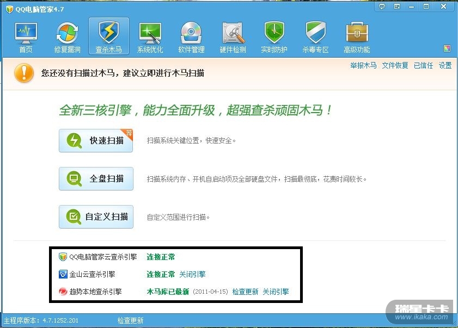458x328 pixels.
Task: Click 连接正常 status of 金山云查杀引擎
Action: click(x=161, y=274)
